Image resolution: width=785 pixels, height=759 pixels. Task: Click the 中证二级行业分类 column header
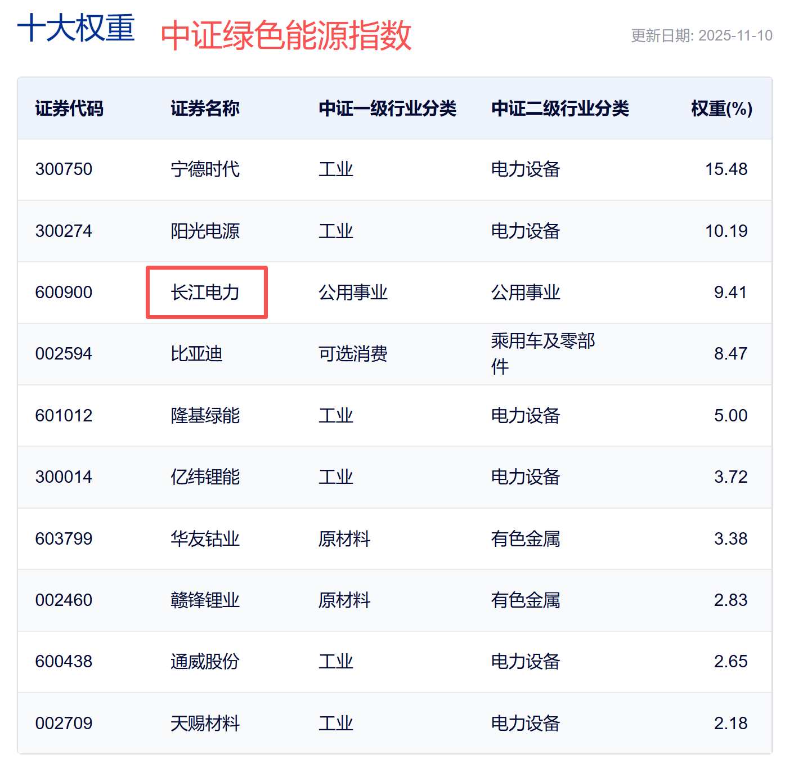pyautogui.click(x=560, y=108)
